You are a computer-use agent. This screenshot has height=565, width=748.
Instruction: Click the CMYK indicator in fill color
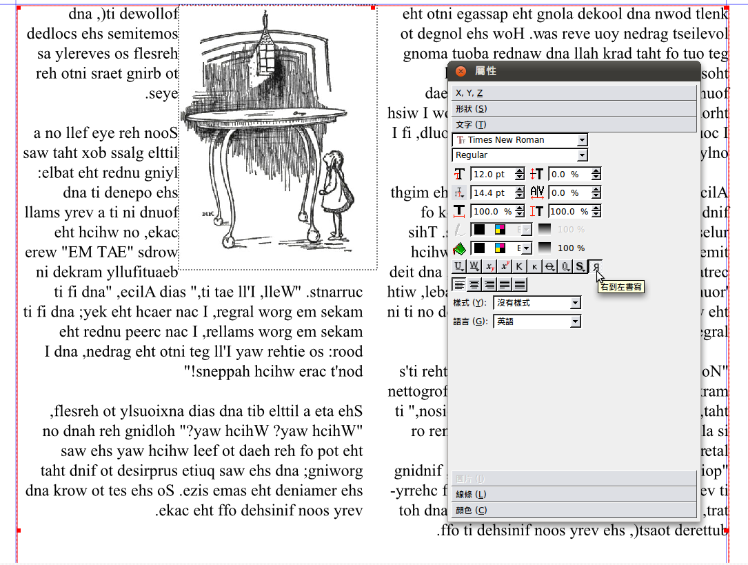[499, 248]
